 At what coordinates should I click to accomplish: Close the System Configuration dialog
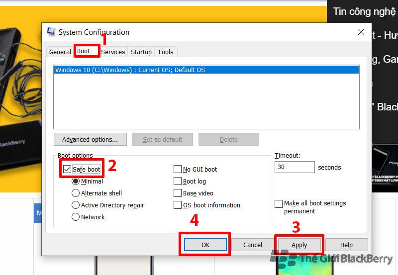pos(361,32)
